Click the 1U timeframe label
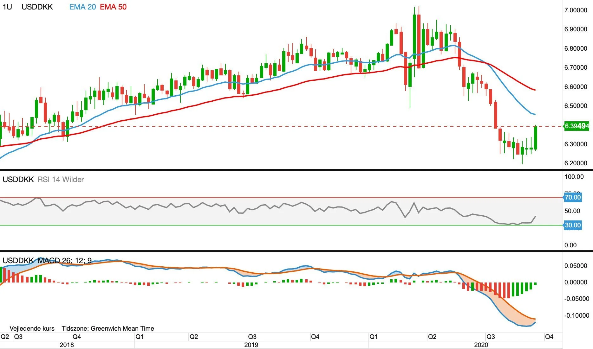Image resolution: width=593 pixels, height=349 pixels. click(x=7, y=7)
